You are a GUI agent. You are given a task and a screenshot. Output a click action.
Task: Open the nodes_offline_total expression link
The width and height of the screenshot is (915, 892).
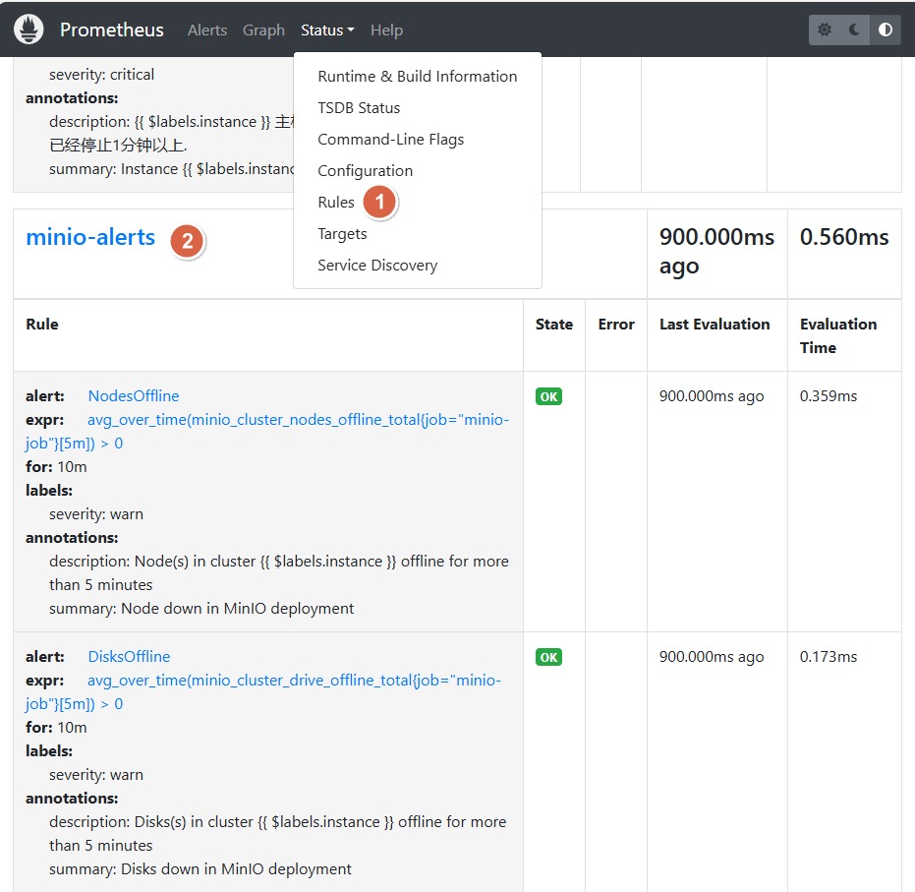tap(267, 432)
